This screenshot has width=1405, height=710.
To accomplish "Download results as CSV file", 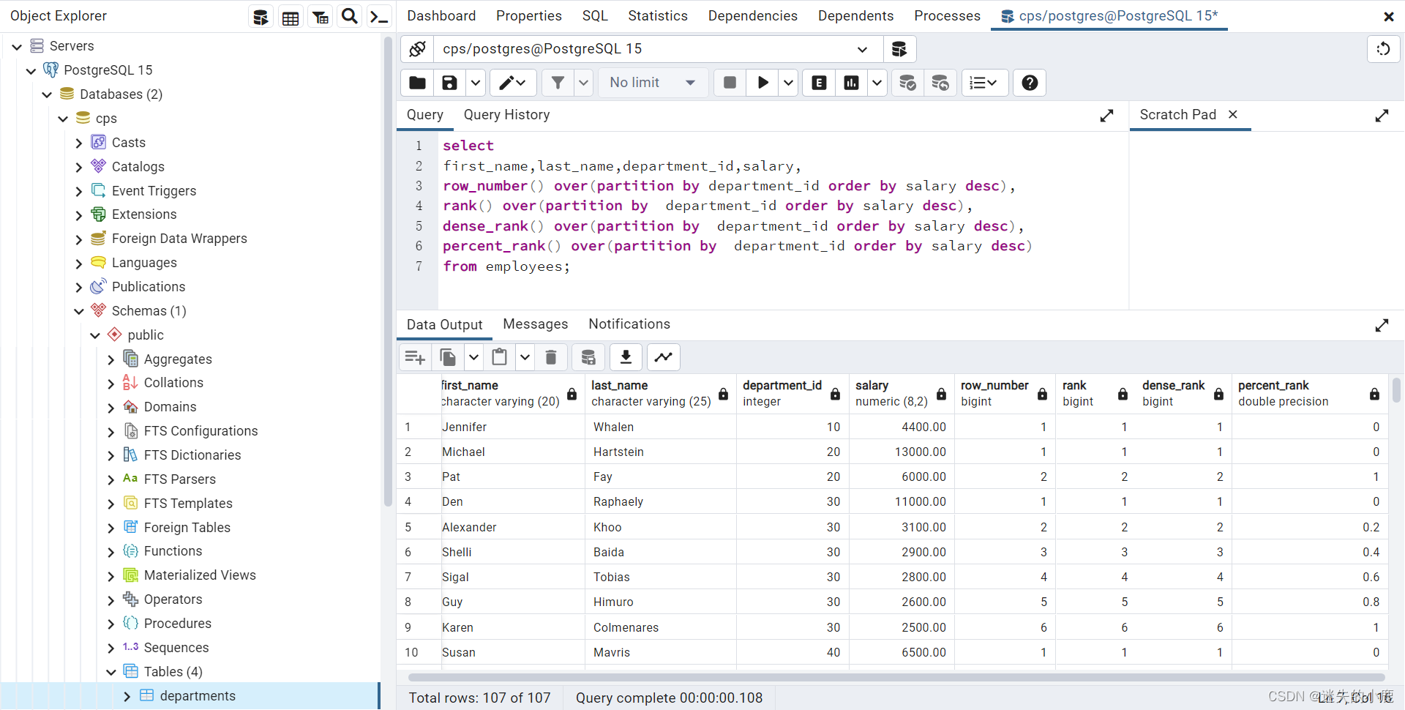I will pyautogui.click(x=626, y=357).
